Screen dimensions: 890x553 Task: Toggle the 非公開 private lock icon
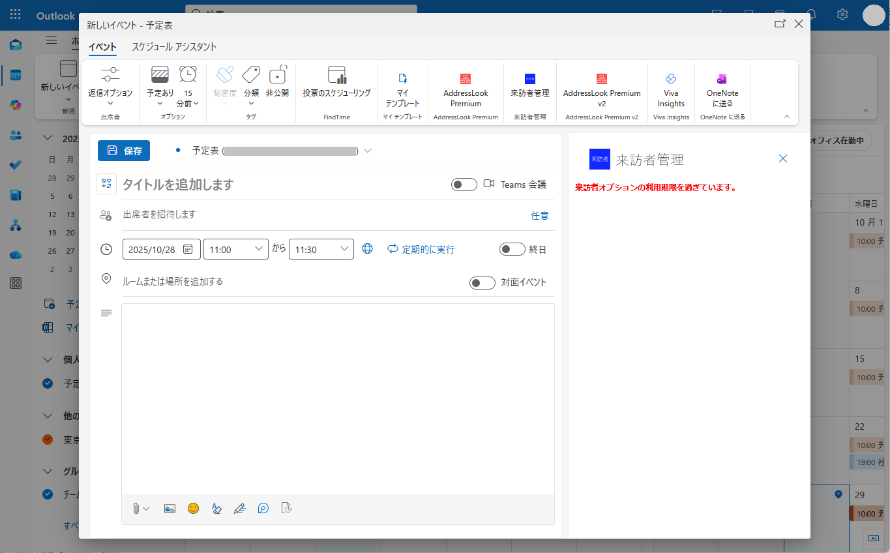click(x=278, y=82)
